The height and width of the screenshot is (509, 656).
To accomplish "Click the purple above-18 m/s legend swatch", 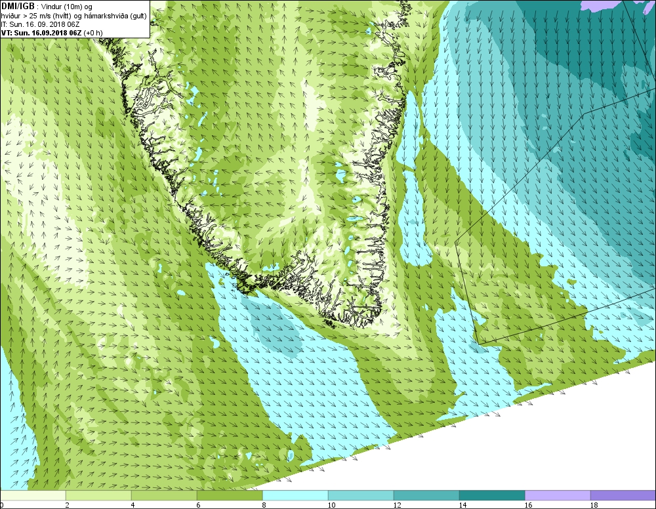I will tap(623, 495).
